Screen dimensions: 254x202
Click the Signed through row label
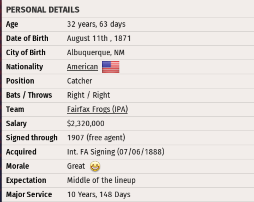[x=32, y=138]
